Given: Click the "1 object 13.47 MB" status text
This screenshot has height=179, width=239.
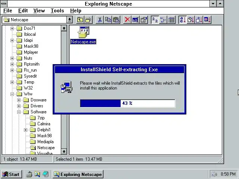Looking at the screenshot, I should [x=20, y=159].
